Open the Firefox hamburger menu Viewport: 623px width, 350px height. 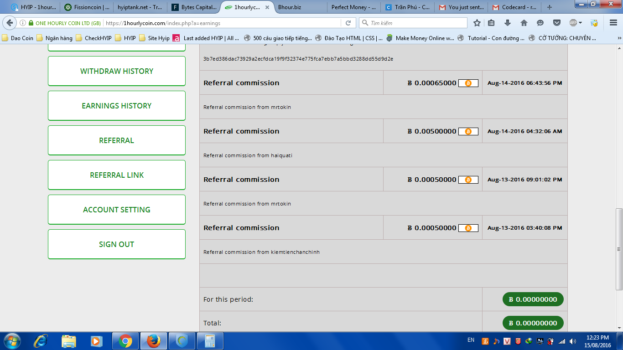[x=613, y=23]
